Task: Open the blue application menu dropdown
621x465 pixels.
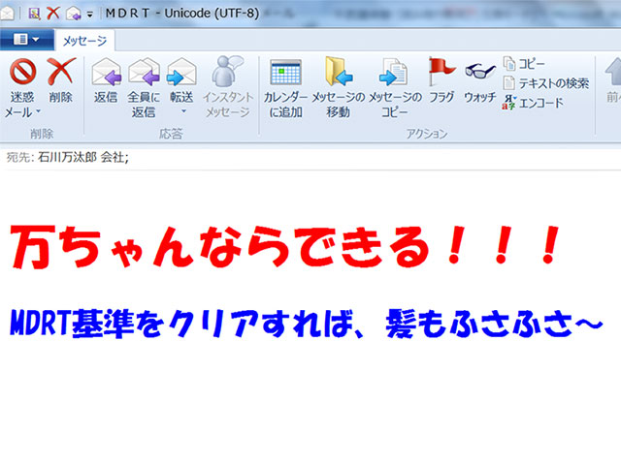Action: click(25, 40)
